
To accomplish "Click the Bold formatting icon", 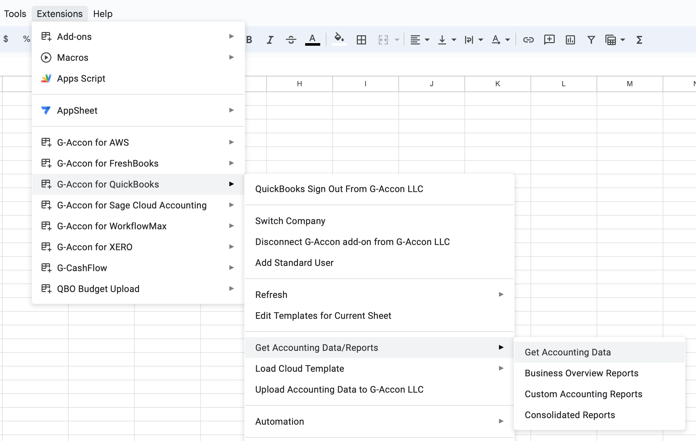I will [x=249, y=40].
